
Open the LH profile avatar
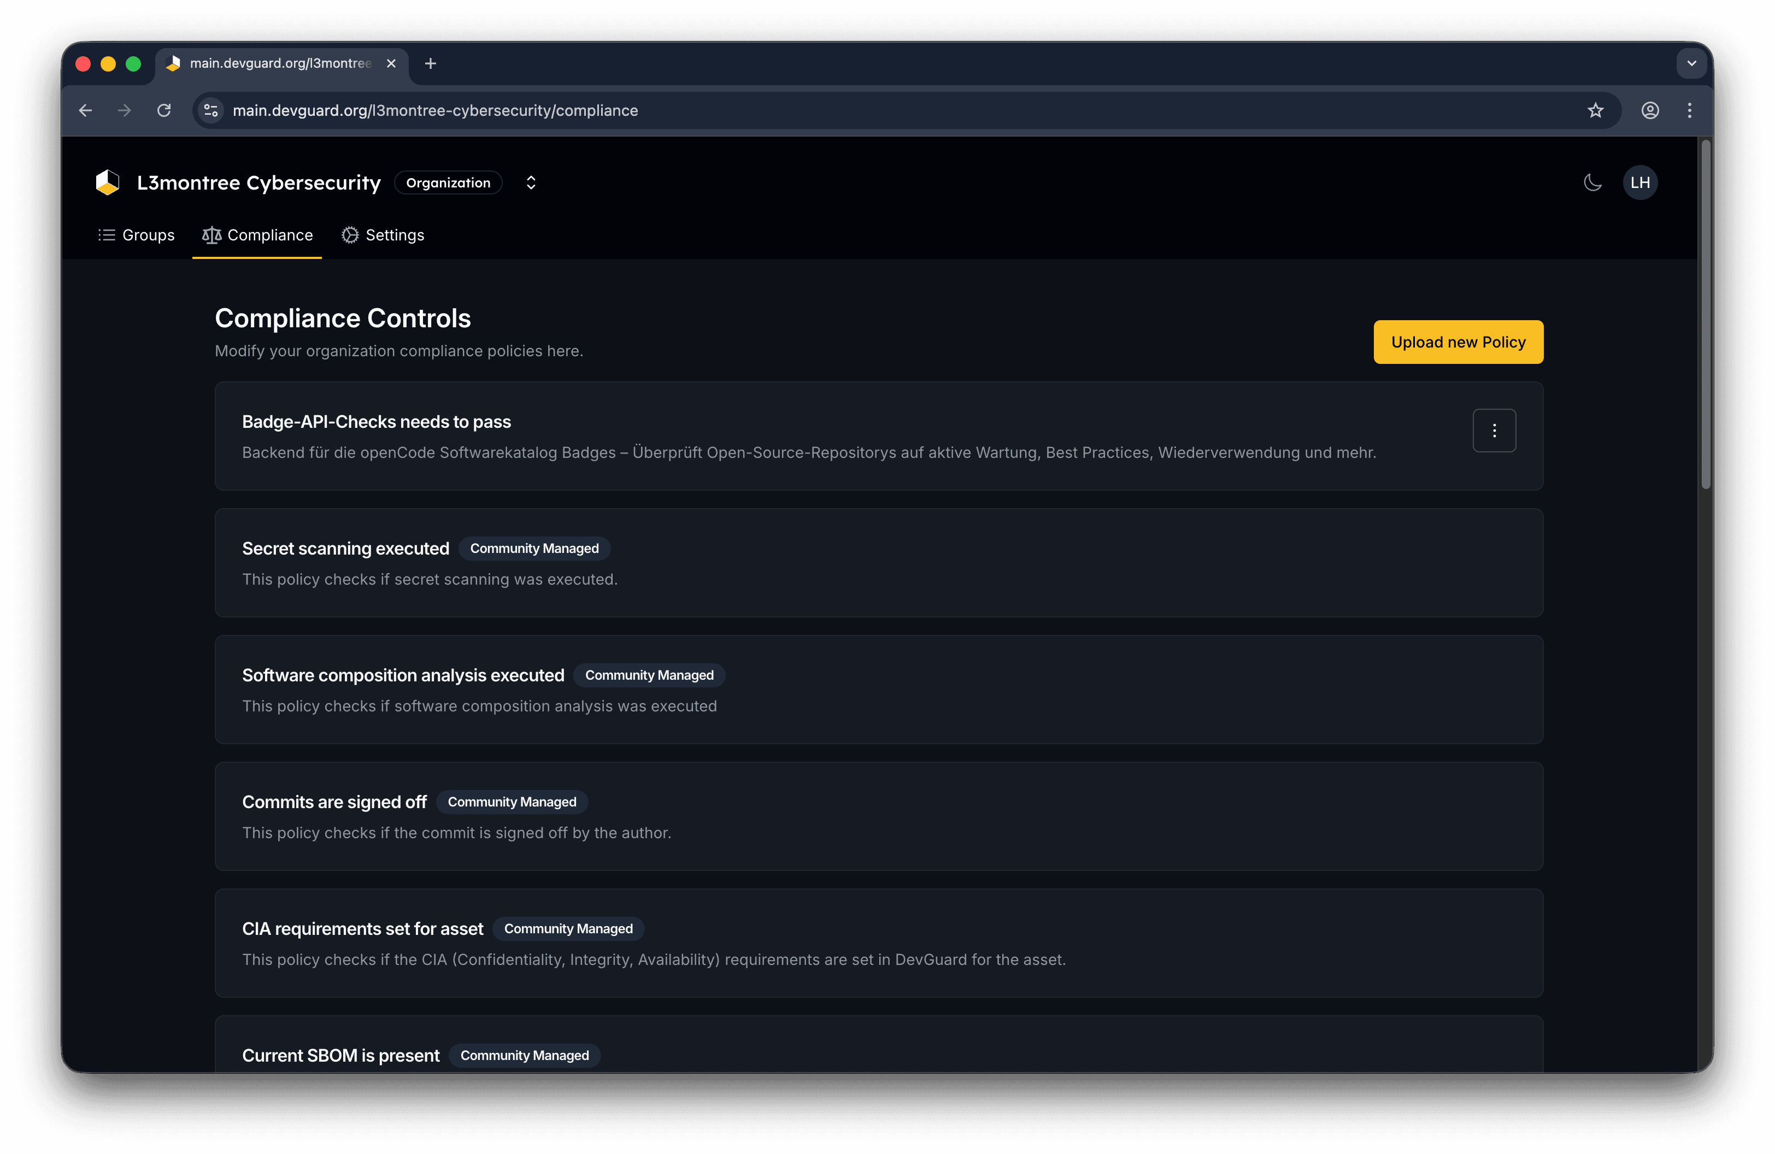coord(1640,182)
